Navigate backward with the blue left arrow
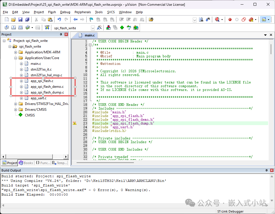The image size is (275, 214). click(75, 20)
